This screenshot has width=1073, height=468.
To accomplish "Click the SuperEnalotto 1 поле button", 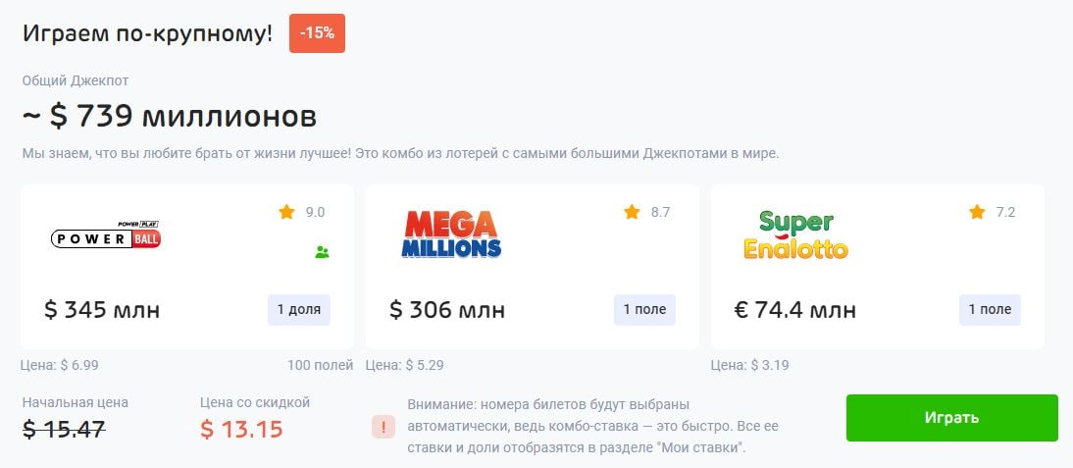I will [990, 309].
